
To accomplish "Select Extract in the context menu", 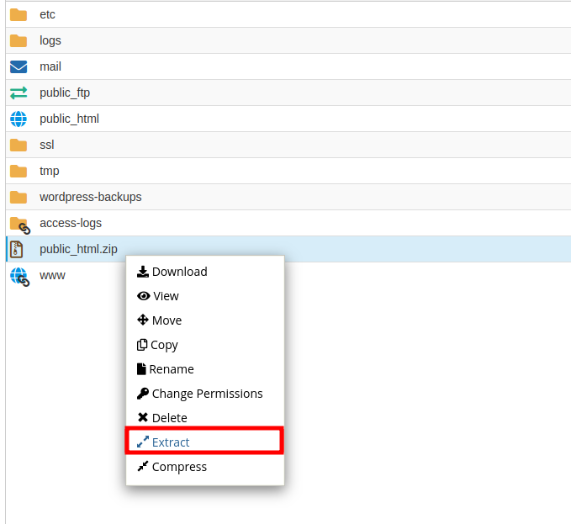I will pos(204,441).
